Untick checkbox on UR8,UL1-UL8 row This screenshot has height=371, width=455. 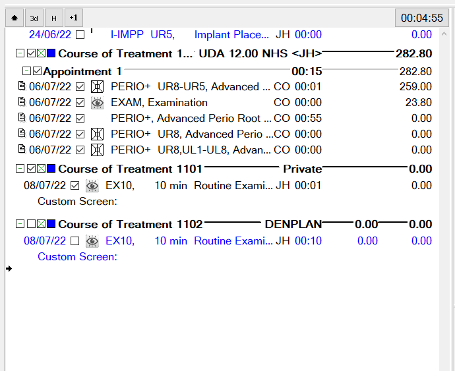tap(80, 150)
